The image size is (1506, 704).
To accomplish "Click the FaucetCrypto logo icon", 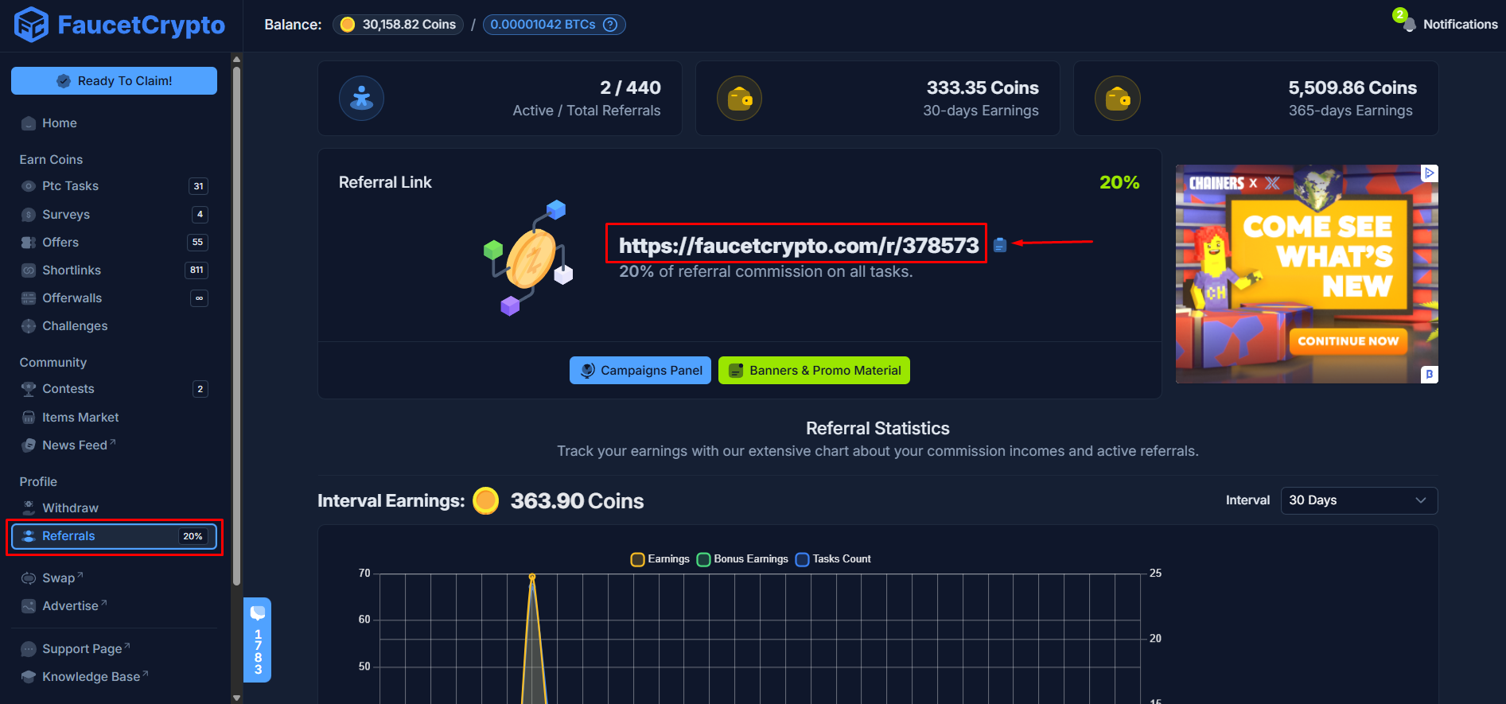I will 32,25.
